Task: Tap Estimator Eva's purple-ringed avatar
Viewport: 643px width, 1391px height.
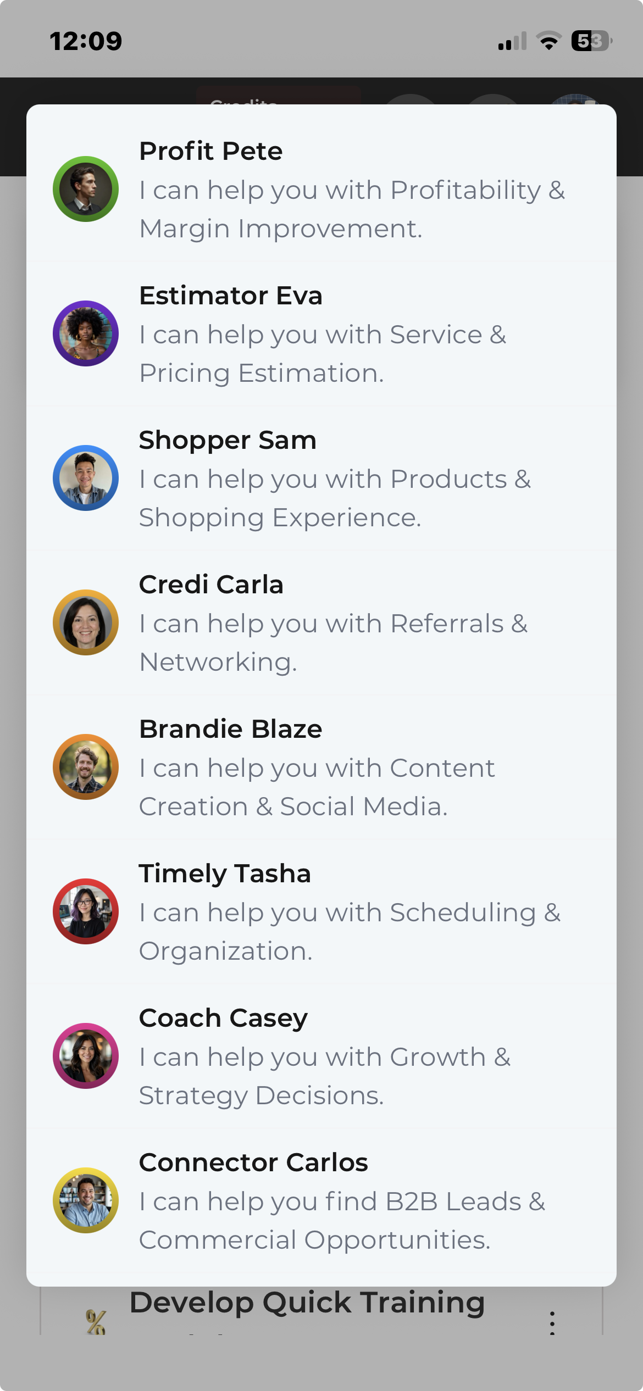Action: 86,333
